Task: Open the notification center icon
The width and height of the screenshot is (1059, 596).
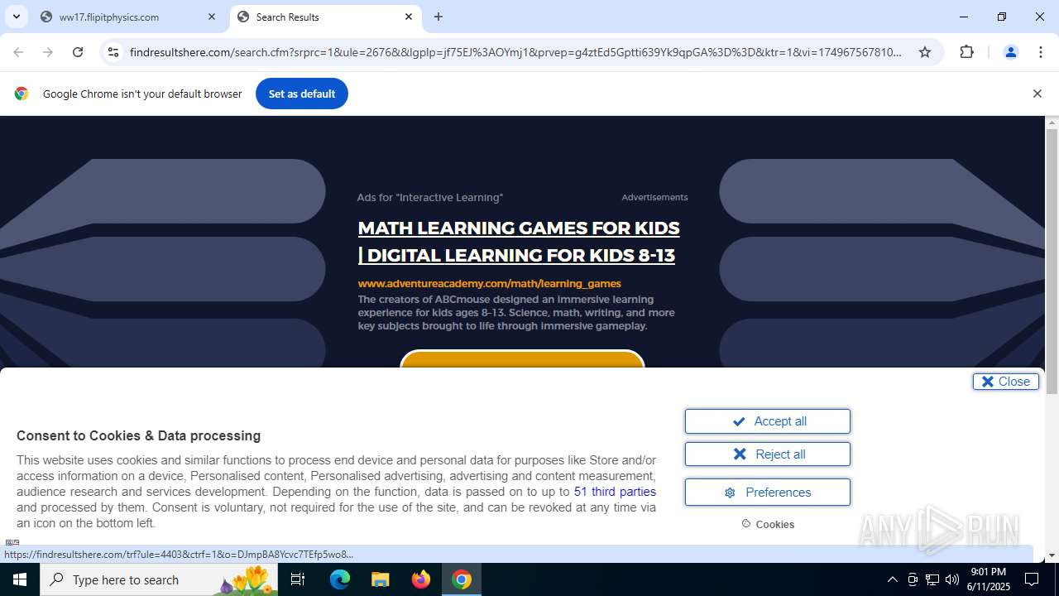Action: click(x=1032, y=579)
